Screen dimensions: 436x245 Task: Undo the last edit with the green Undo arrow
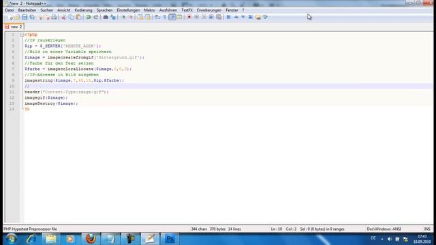89,17
